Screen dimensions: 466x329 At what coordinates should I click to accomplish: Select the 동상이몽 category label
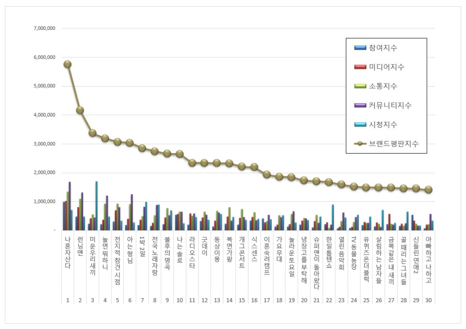pyautogui.click(x=217, y=249)
